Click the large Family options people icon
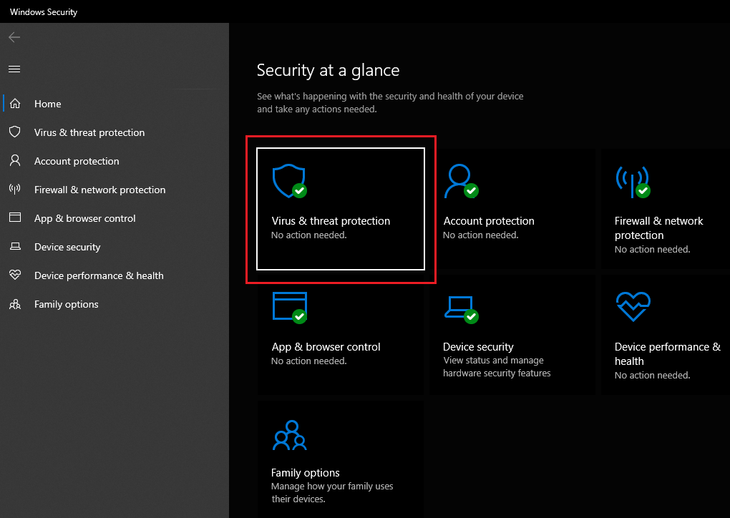The width and height of the screenshot is (730, 518). point(290,435)
